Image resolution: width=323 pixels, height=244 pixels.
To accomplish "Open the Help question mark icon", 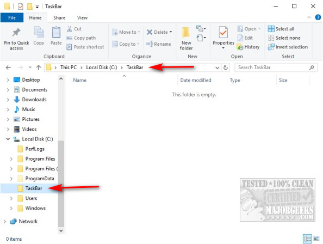I will coord(318,17).
